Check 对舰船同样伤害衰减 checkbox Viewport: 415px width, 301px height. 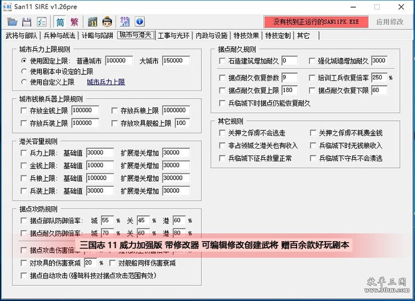[112, 263]
